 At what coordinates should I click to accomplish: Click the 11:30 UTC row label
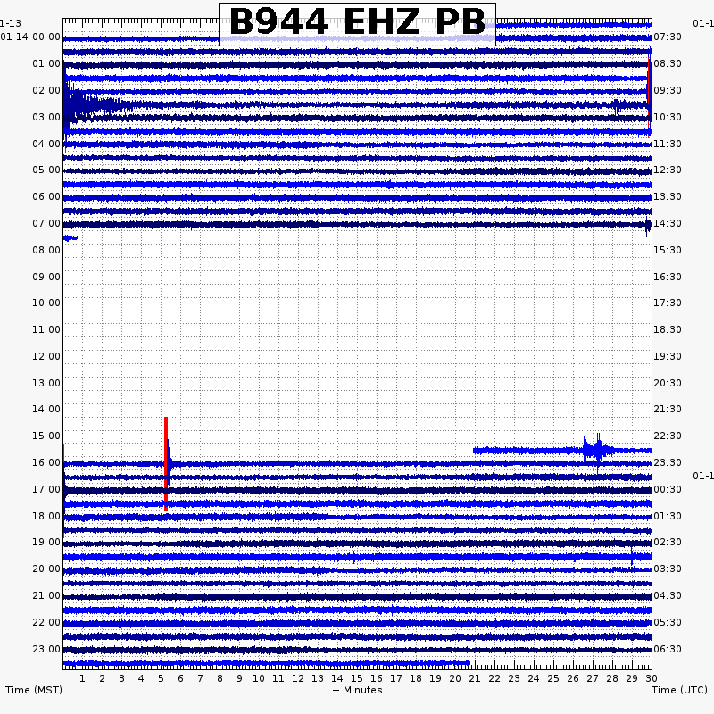pyautogui.click(x=668, y=144)
